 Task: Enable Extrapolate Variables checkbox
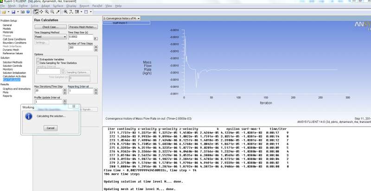tap(37, 60)
